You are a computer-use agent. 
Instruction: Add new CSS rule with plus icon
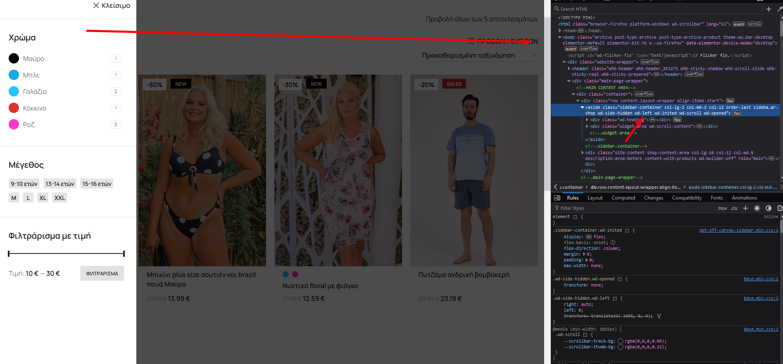(x=745, y=208)
